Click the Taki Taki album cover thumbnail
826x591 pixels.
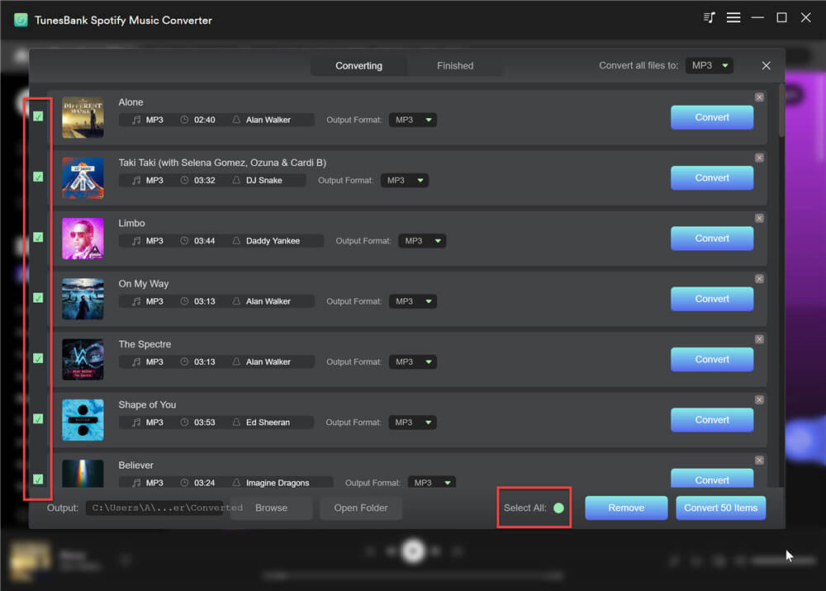(83, 178)
